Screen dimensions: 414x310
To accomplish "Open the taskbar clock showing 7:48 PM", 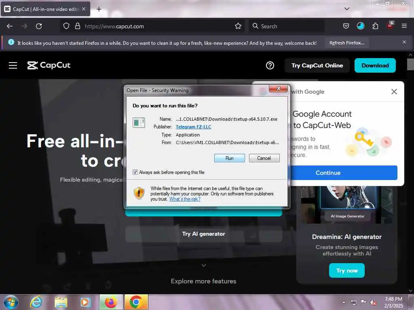I will click(x=393, y=302).
